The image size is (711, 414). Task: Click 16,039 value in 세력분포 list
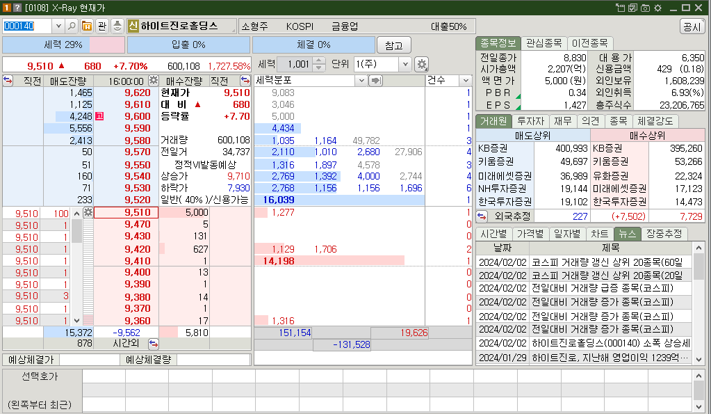point(279,200)
